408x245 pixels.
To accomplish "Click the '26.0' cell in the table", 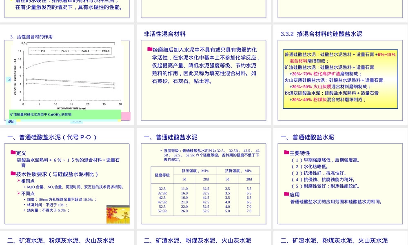I will pos(184,211).
